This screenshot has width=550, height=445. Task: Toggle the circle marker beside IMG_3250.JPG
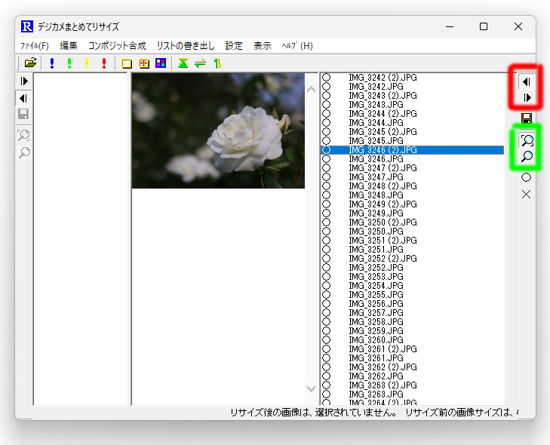point(326,231)
